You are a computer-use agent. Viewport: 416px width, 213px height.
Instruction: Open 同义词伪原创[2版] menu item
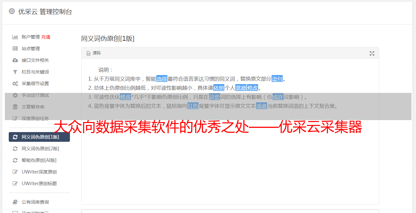pyautogui.click(x=39, y=149)
